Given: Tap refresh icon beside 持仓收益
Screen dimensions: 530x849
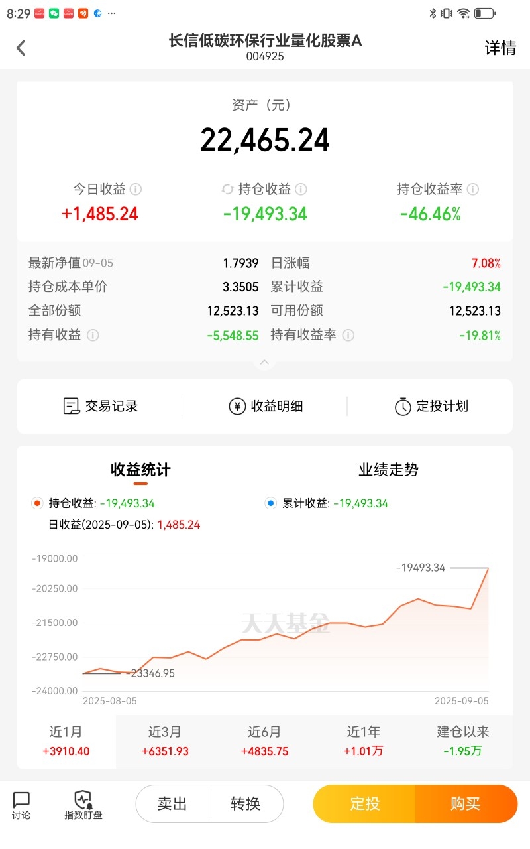Looking at the screenshot, I should click(x=227, y=190).
